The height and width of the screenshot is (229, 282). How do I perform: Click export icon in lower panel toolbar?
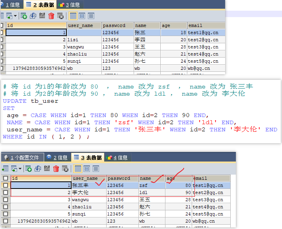(14, 169)
